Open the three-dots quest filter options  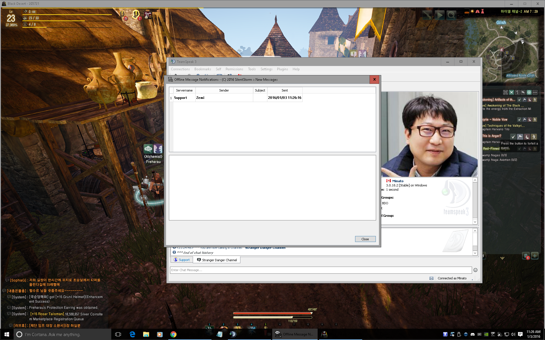(535, 92)
